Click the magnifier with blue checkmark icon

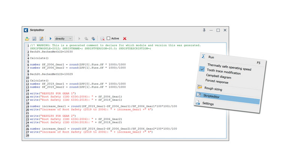pyautogui.click(x=93, y=39)
